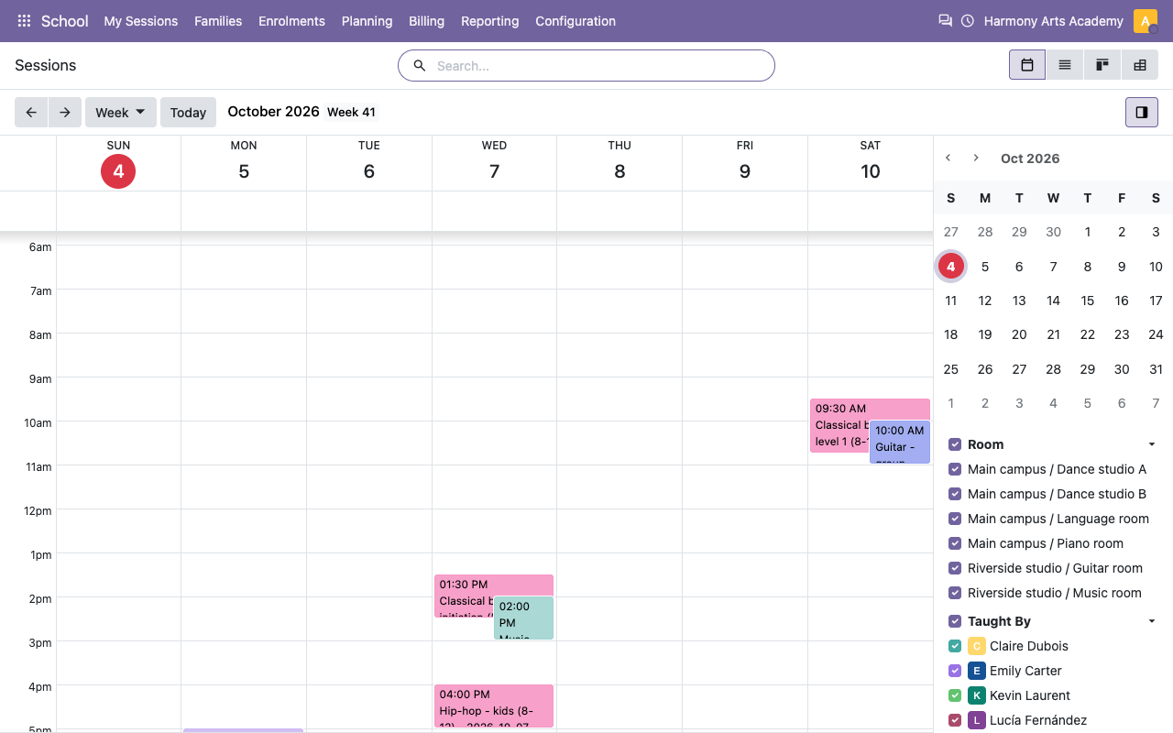Open the Enrolments menu

point(291,21)
